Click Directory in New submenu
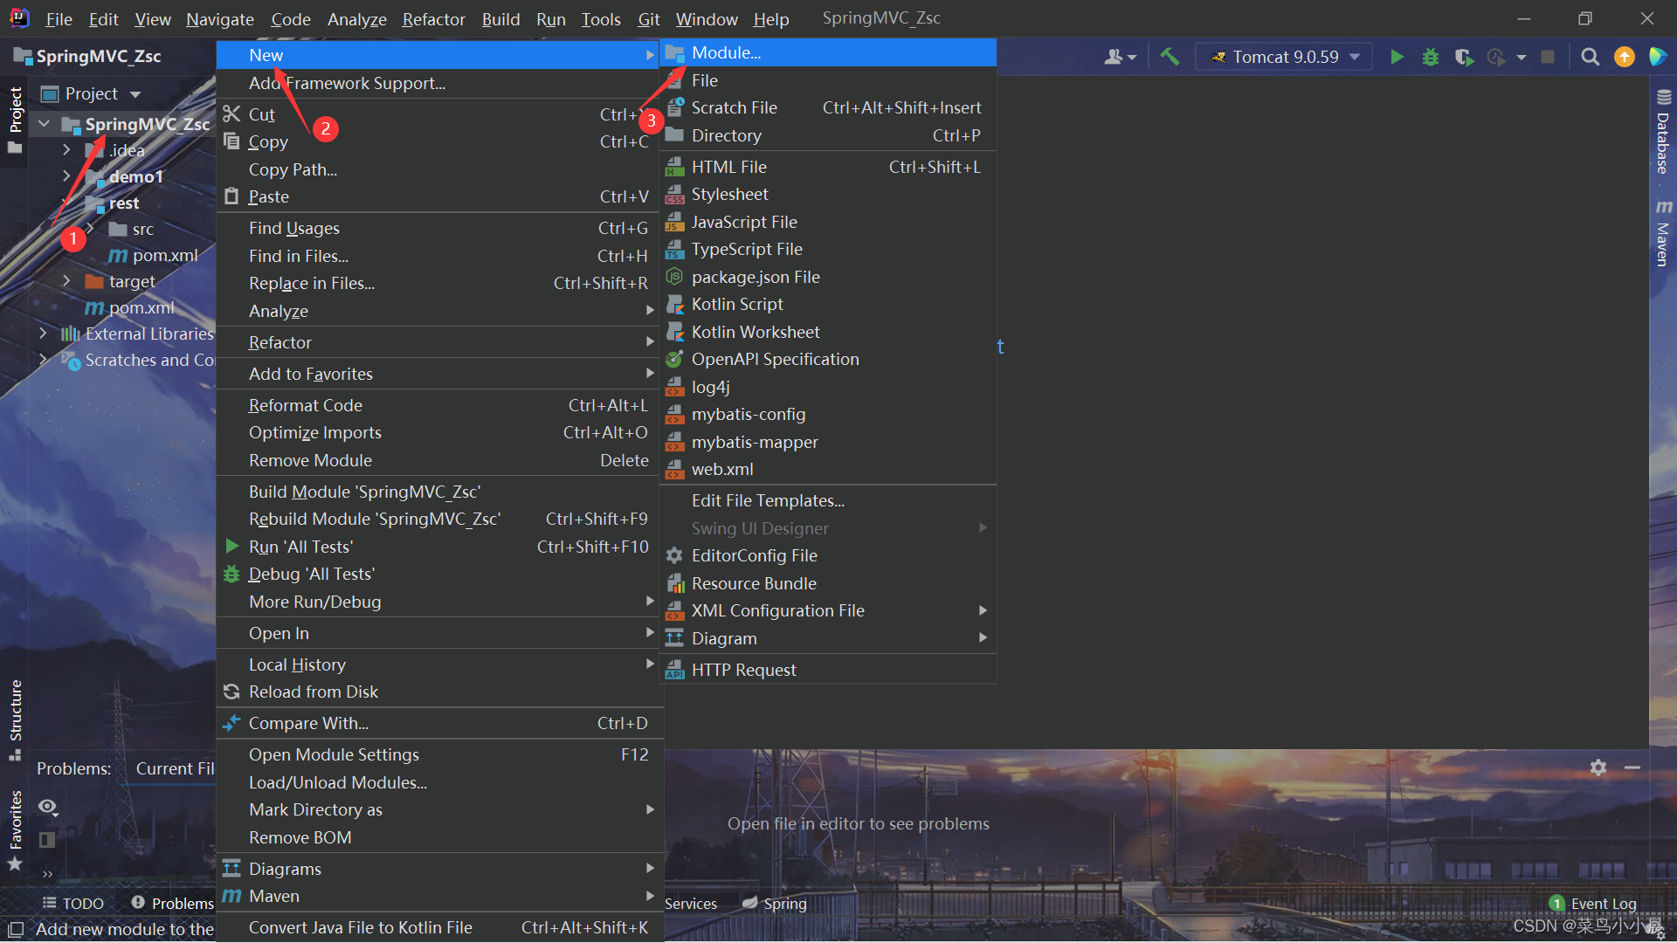 (x=726, y=135)
